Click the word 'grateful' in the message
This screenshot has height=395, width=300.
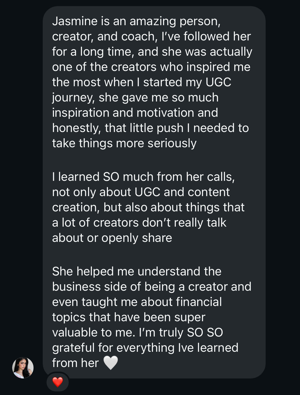click(x=74, y=348)
